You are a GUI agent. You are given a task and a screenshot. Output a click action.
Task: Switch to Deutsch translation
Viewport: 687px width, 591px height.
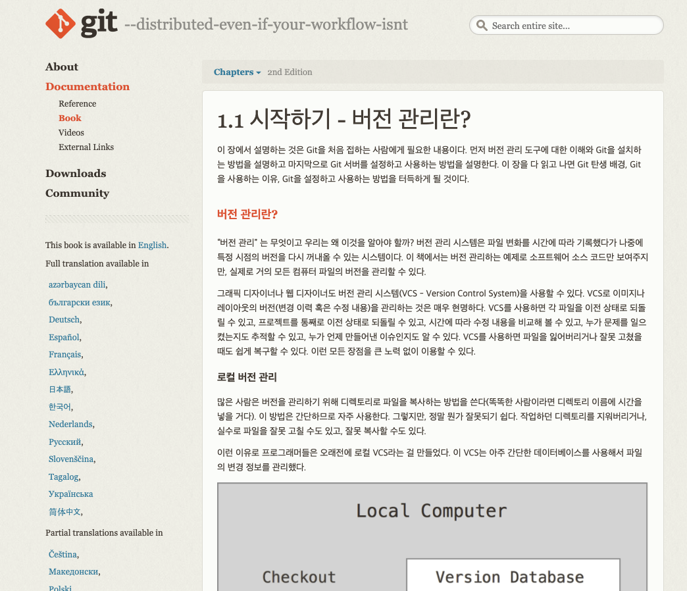tap(64, 319)
